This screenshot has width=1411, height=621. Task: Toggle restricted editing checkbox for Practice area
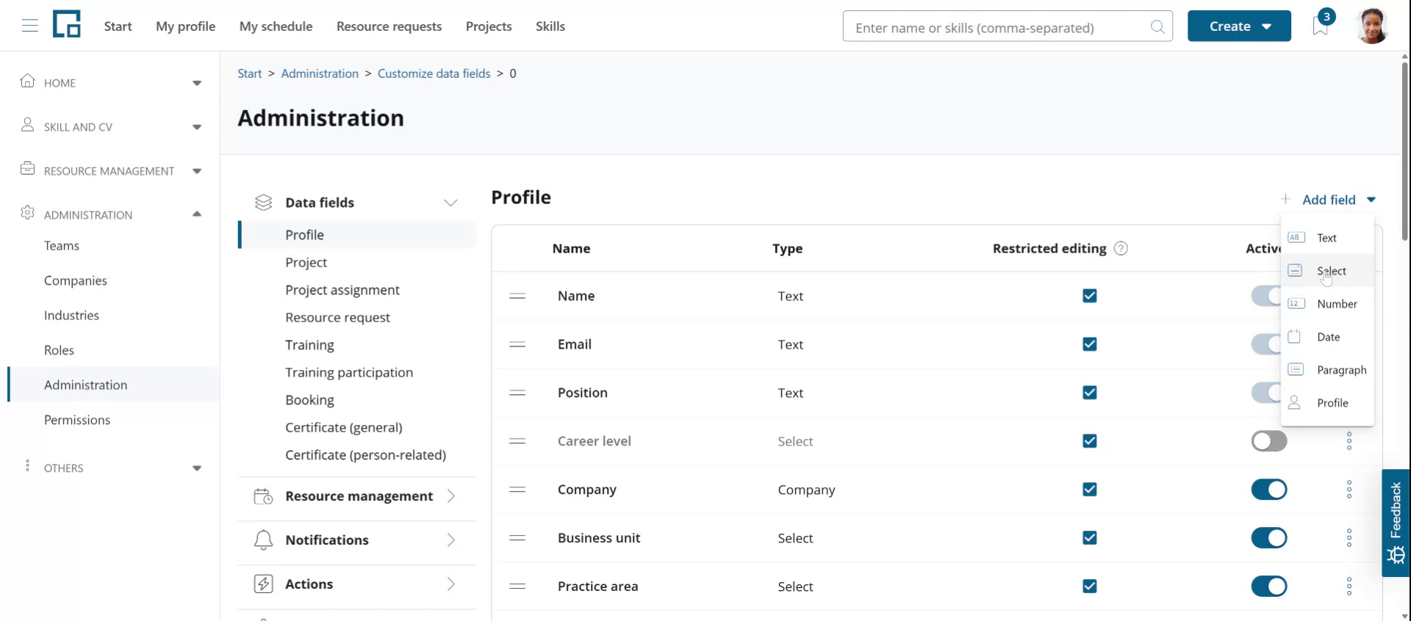(x=1090, y=586)
